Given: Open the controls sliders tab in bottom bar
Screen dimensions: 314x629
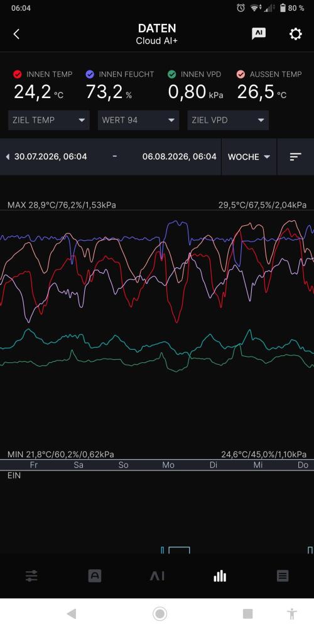Looking at the screenshot, I should point(31,576).
